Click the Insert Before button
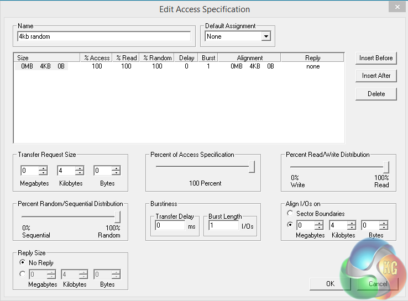 click(x=376, y=58)
